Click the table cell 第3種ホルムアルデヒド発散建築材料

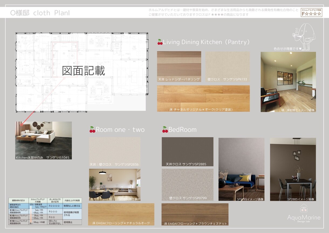tap(19, 211)
